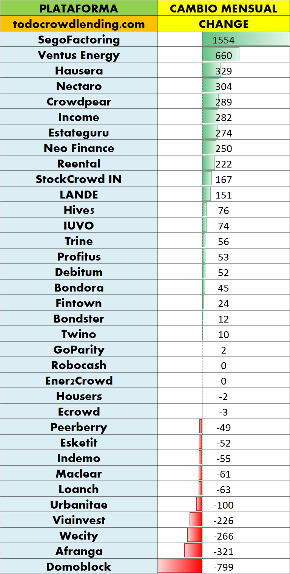This screenshot has height=574, width=290.
Task: Click the 1554 green data bar
Action: [x=245, y=40]
